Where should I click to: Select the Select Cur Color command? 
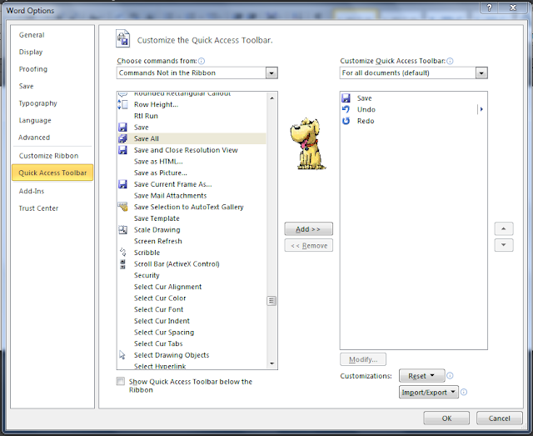coord(192,298)
